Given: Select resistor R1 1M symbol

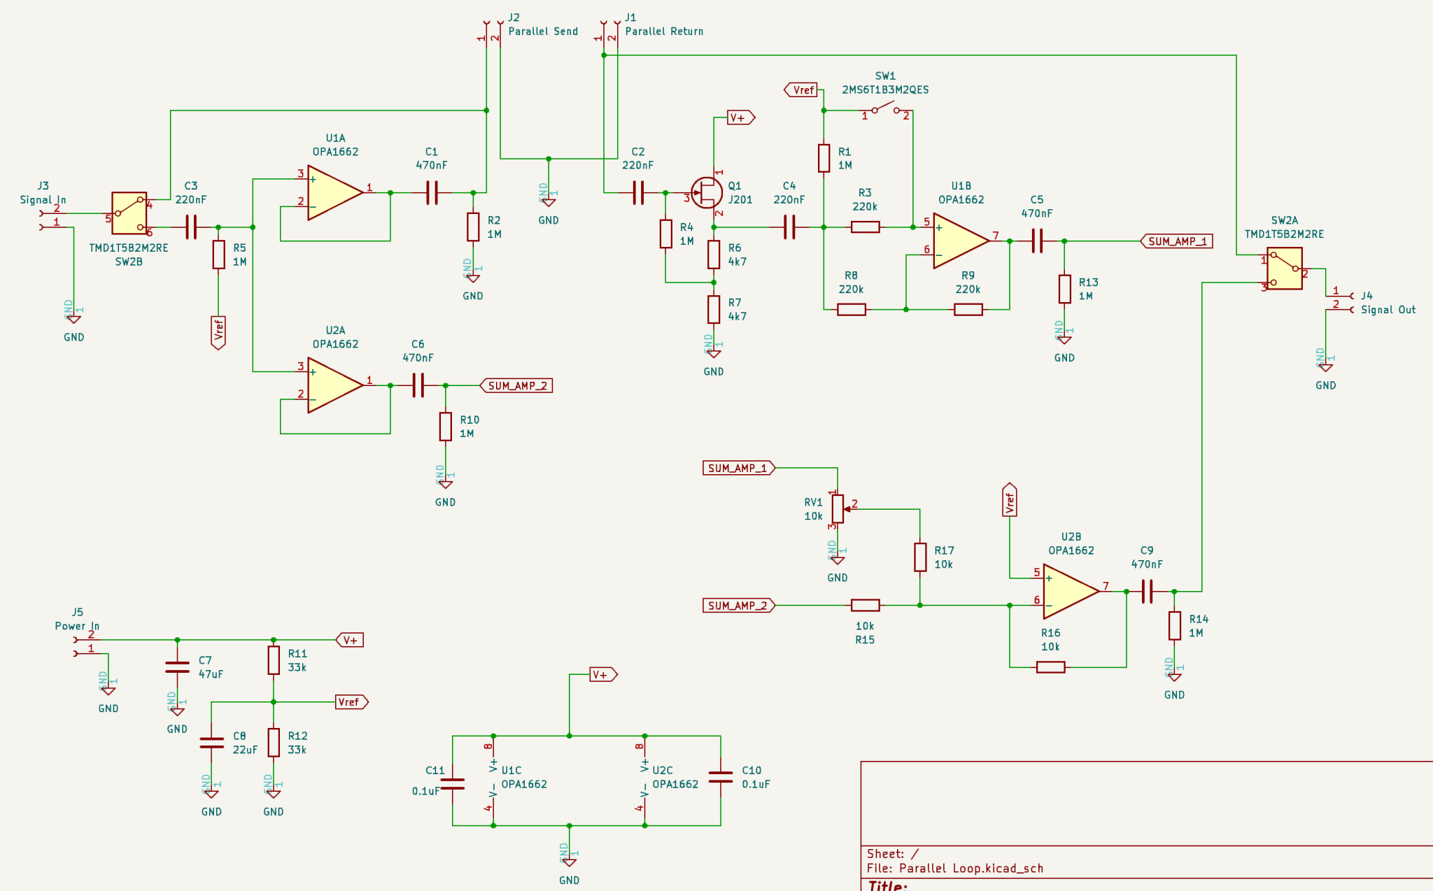Looking at the screenshot, I should pyautogui.click(x=824, y=158).
